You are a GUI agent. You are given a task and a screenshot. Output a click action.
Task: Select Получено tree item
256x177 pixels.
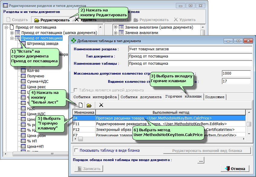36,76
